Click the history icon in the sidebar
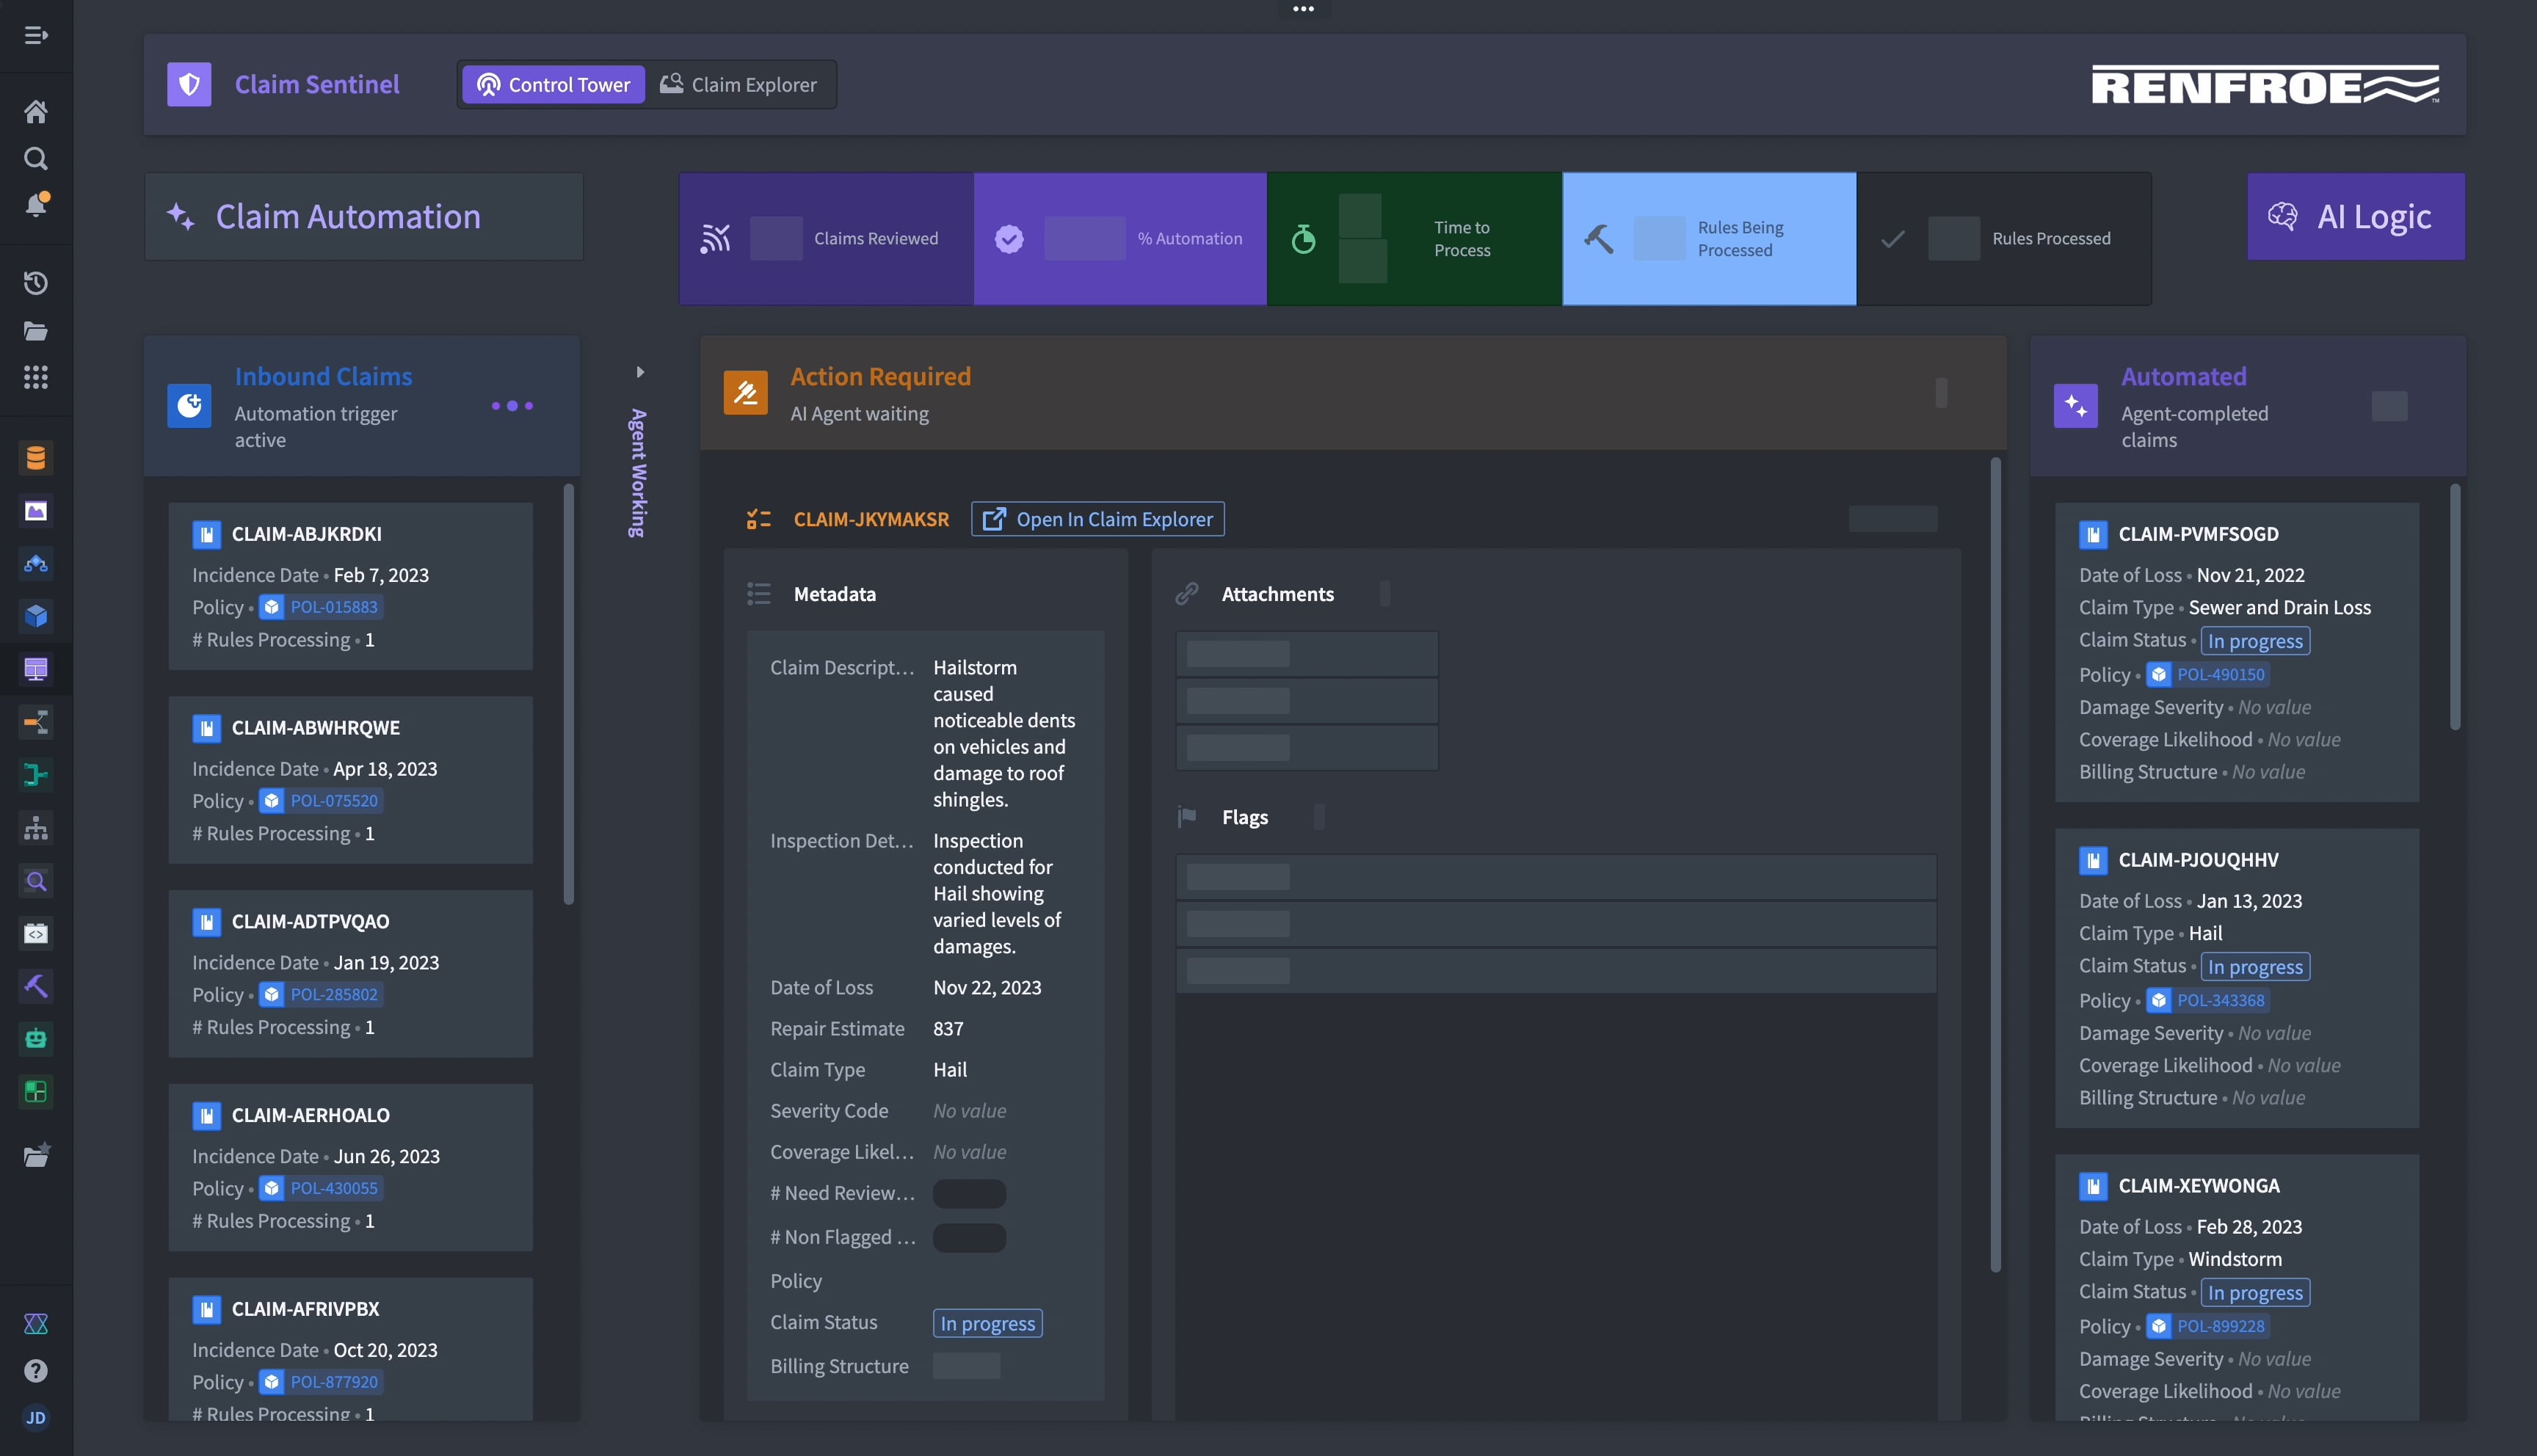2537x1456 pixels. [36, 283]
